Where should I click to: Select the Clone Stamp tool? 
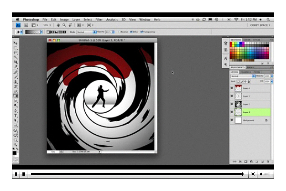pyautogui.click(x=16, y=82)
